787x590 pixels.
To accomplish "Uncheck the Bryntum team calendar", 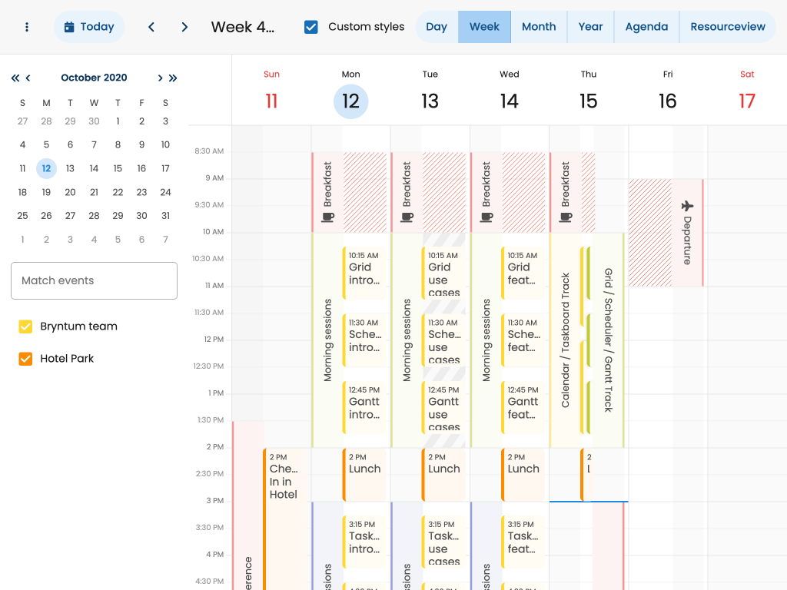I will [x=26, y=326].
